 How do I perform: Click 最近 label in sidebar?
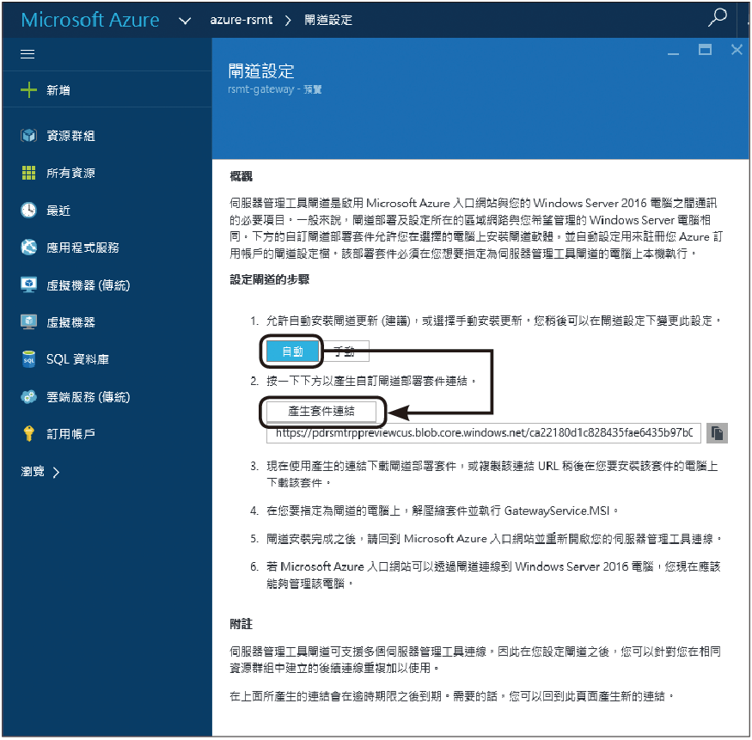pos(58,210)
